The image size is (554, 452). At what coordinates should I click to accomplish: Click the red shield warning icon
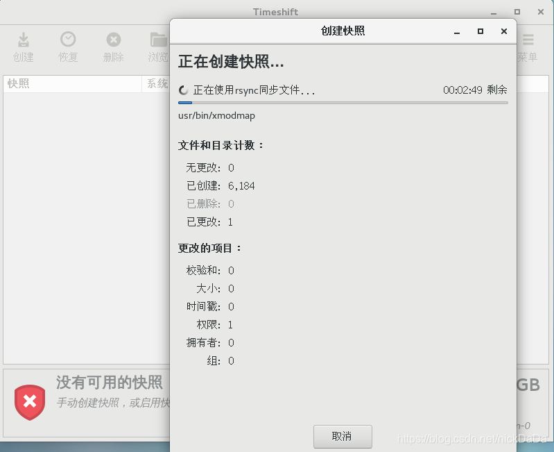[x=30, y=402]
